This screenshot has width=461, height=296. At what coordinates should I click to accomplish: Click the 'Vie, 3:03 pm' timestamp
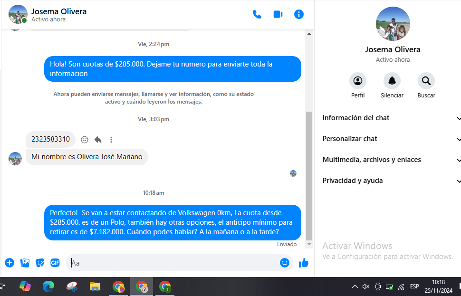(x=154, y=119)
